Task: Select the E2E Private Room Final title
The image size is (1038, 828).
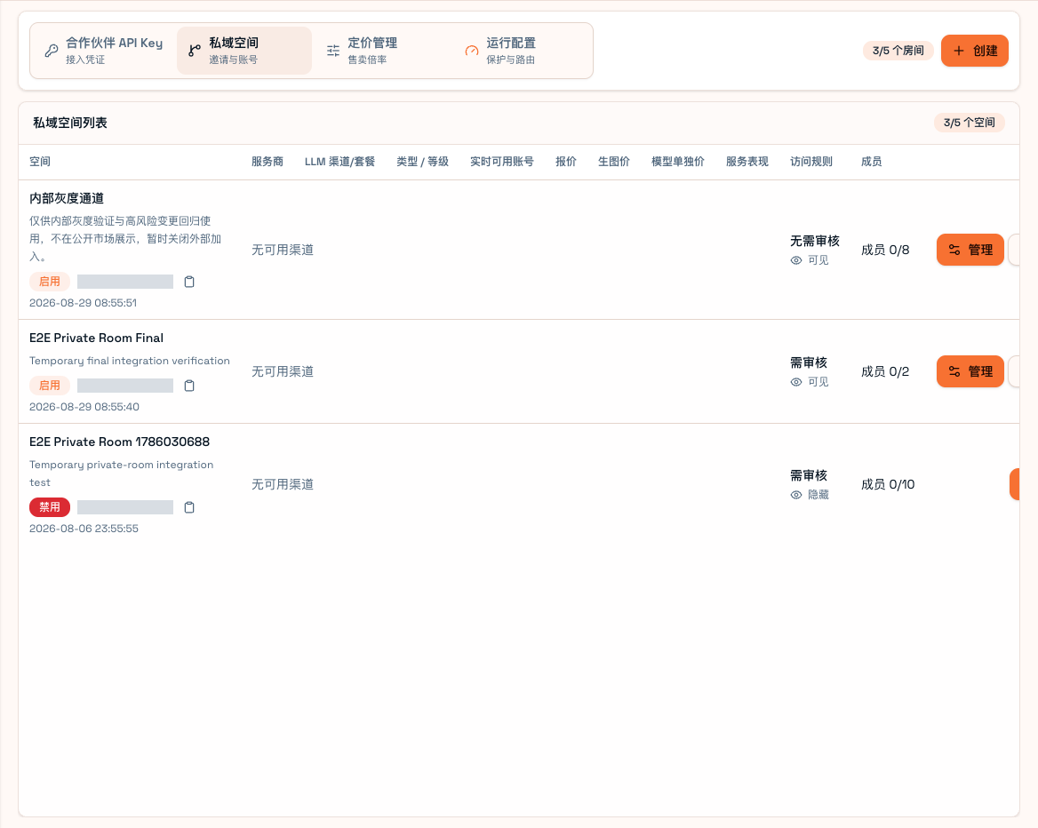Action: pos(97,338)
